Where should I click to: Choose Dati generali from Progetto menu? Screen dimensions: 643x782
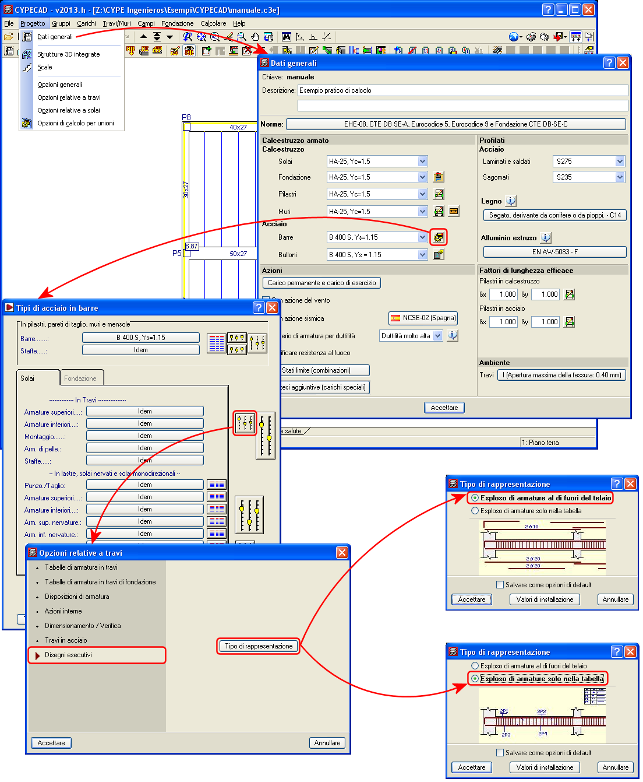tap(55, 37)
